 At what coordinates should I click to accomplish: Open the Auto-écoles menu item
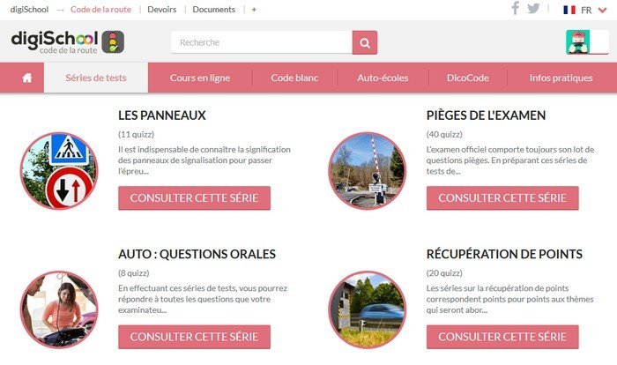[x=383, y=78]
